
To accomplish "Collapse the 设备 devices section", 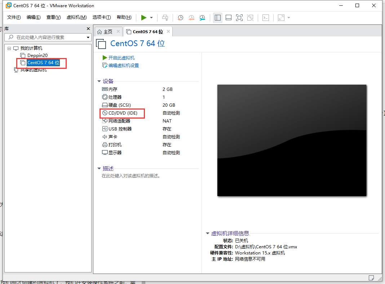I will [99, 81].
